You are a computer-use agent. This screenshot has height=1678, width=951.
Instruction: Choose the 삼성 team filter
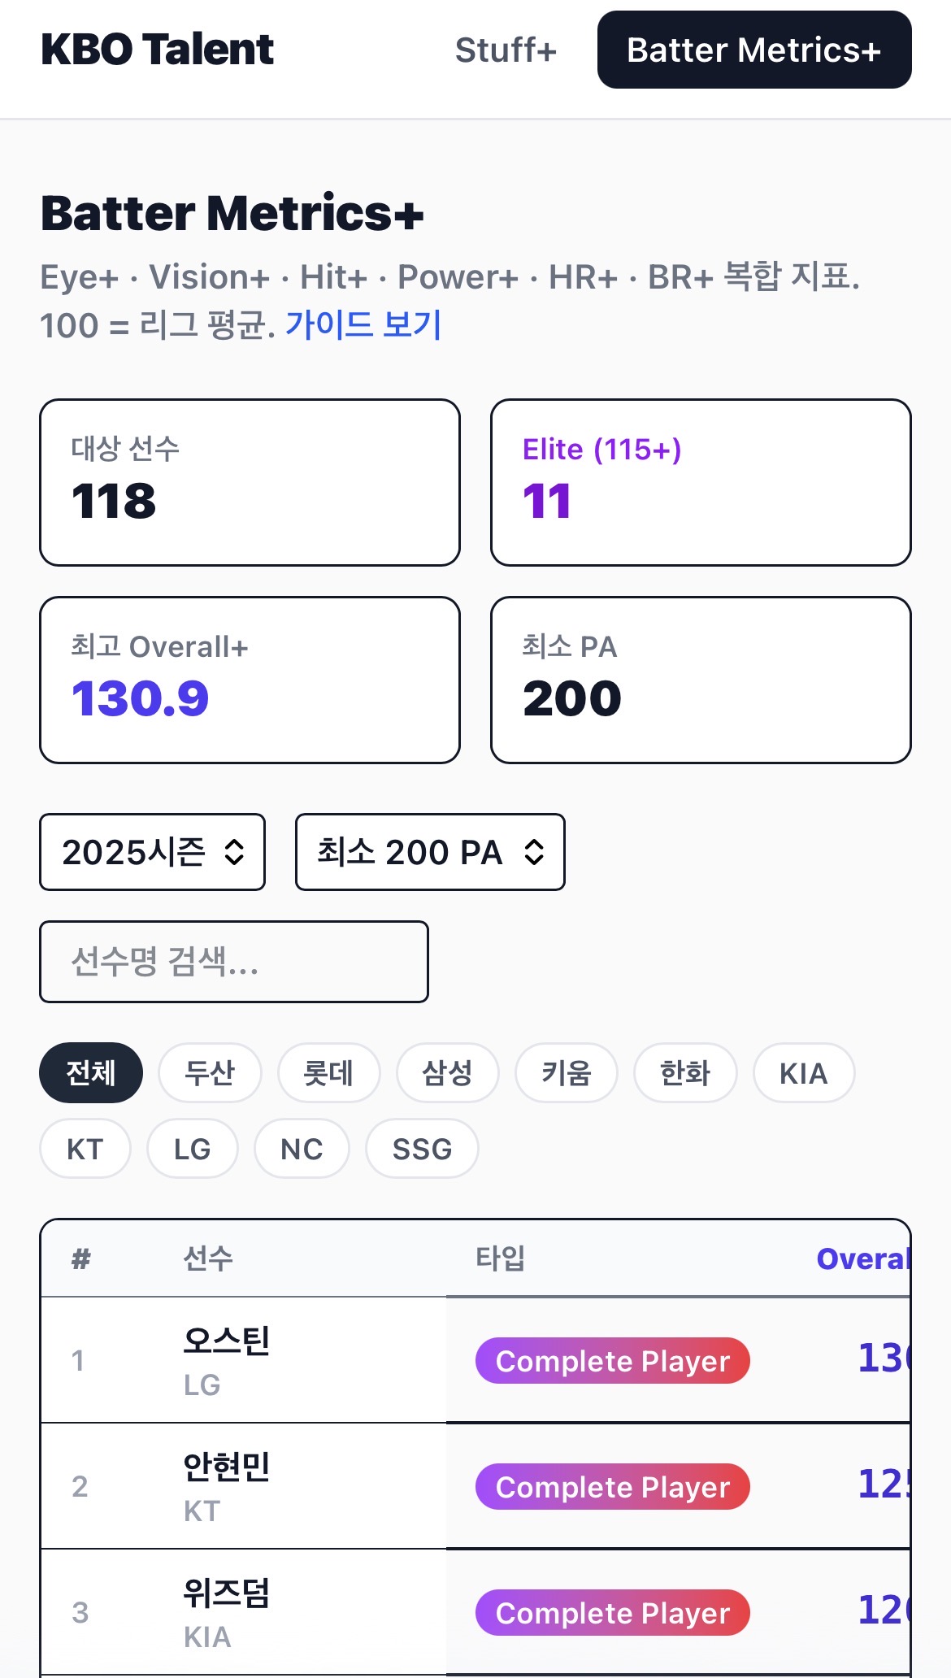[x=447, y=1073]
